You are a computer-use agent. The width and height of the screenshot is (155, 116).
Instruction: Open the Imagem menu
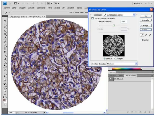pyautogui.click(x=22, y=8)
